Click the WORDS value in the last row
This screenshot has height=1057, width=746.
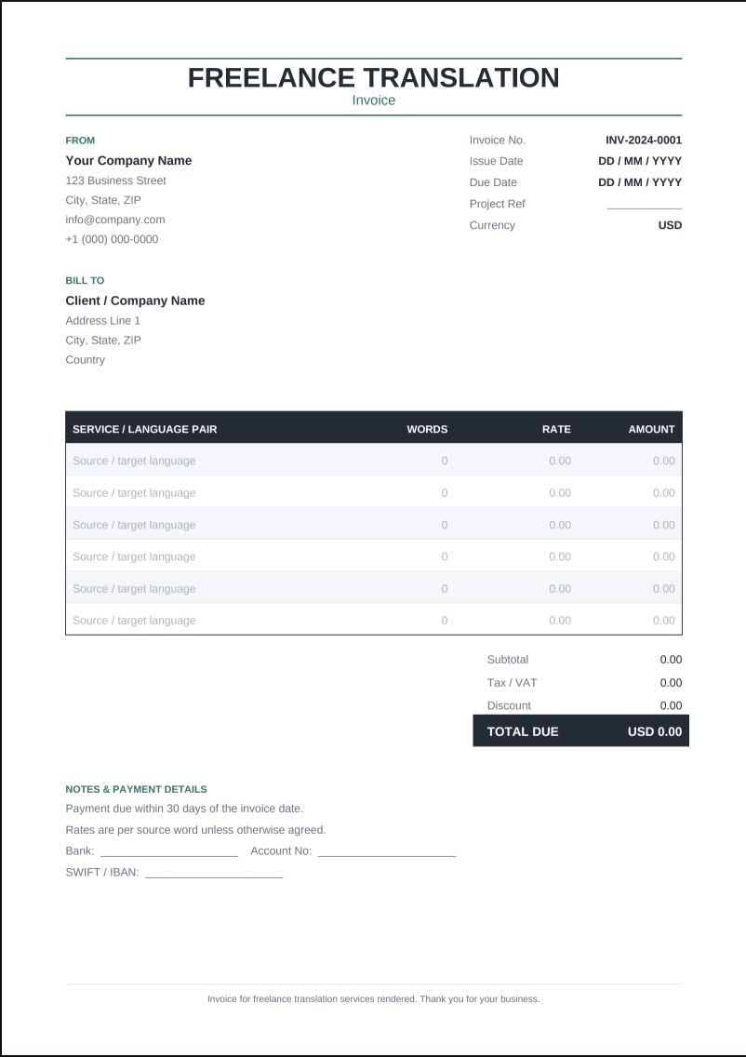pos(444,621)
